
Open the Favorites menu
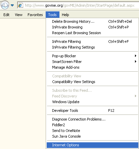point(35,15)
